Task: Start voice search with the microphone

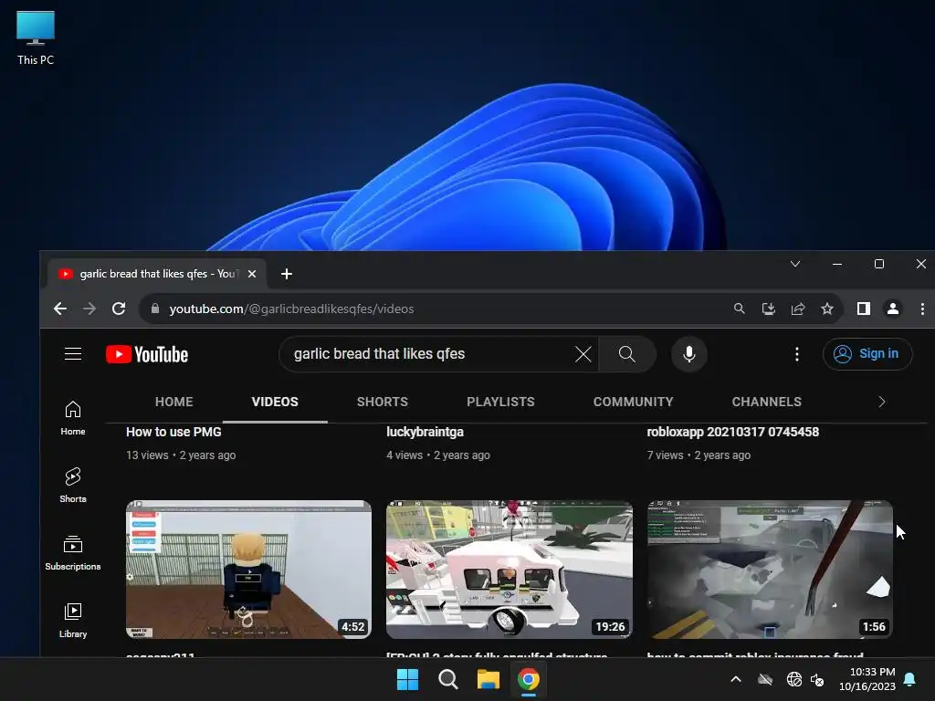Action: pos(688,354)
